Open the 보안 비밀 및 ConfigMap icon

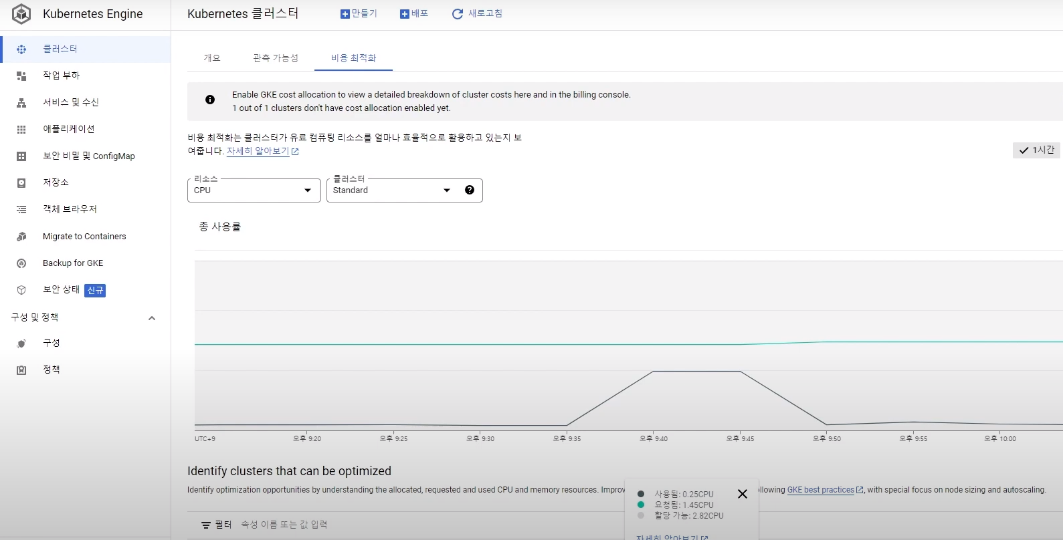tap(21, 156)
